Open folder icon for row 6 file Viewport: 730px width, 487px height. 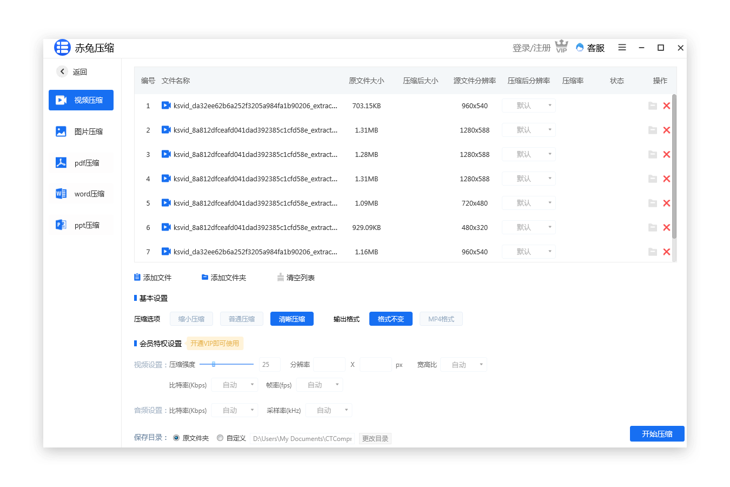pos(653,228)
